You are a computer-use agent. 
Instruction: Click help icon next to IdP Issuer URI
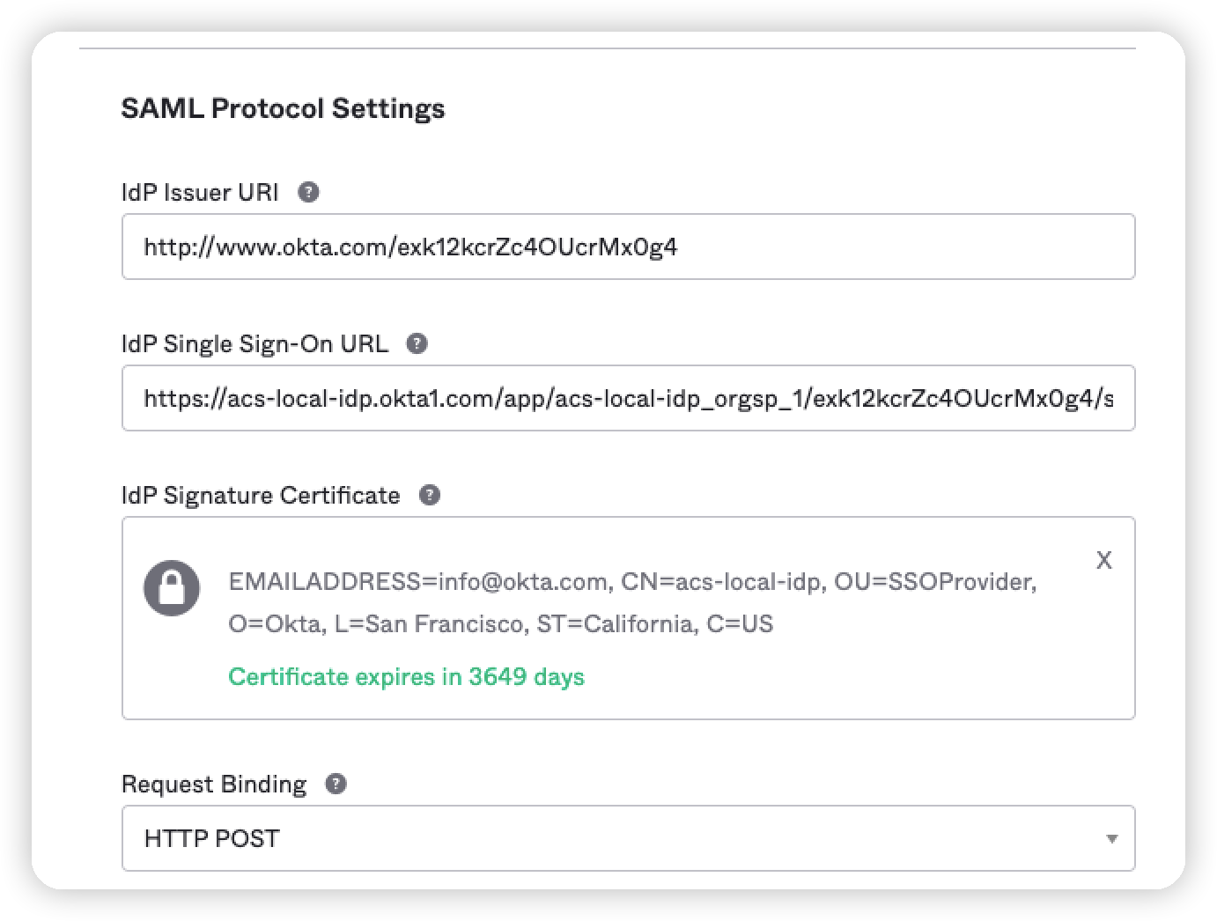[x=308, y=192]
